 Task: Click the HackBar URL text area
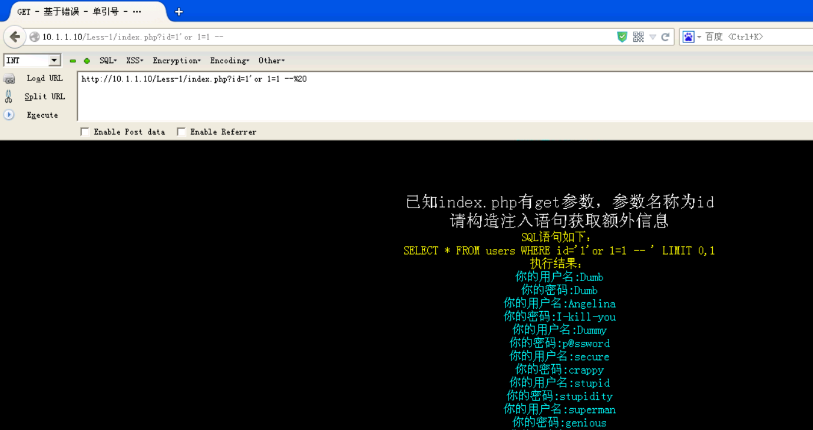pyautogui.click(x=445, y=96)
